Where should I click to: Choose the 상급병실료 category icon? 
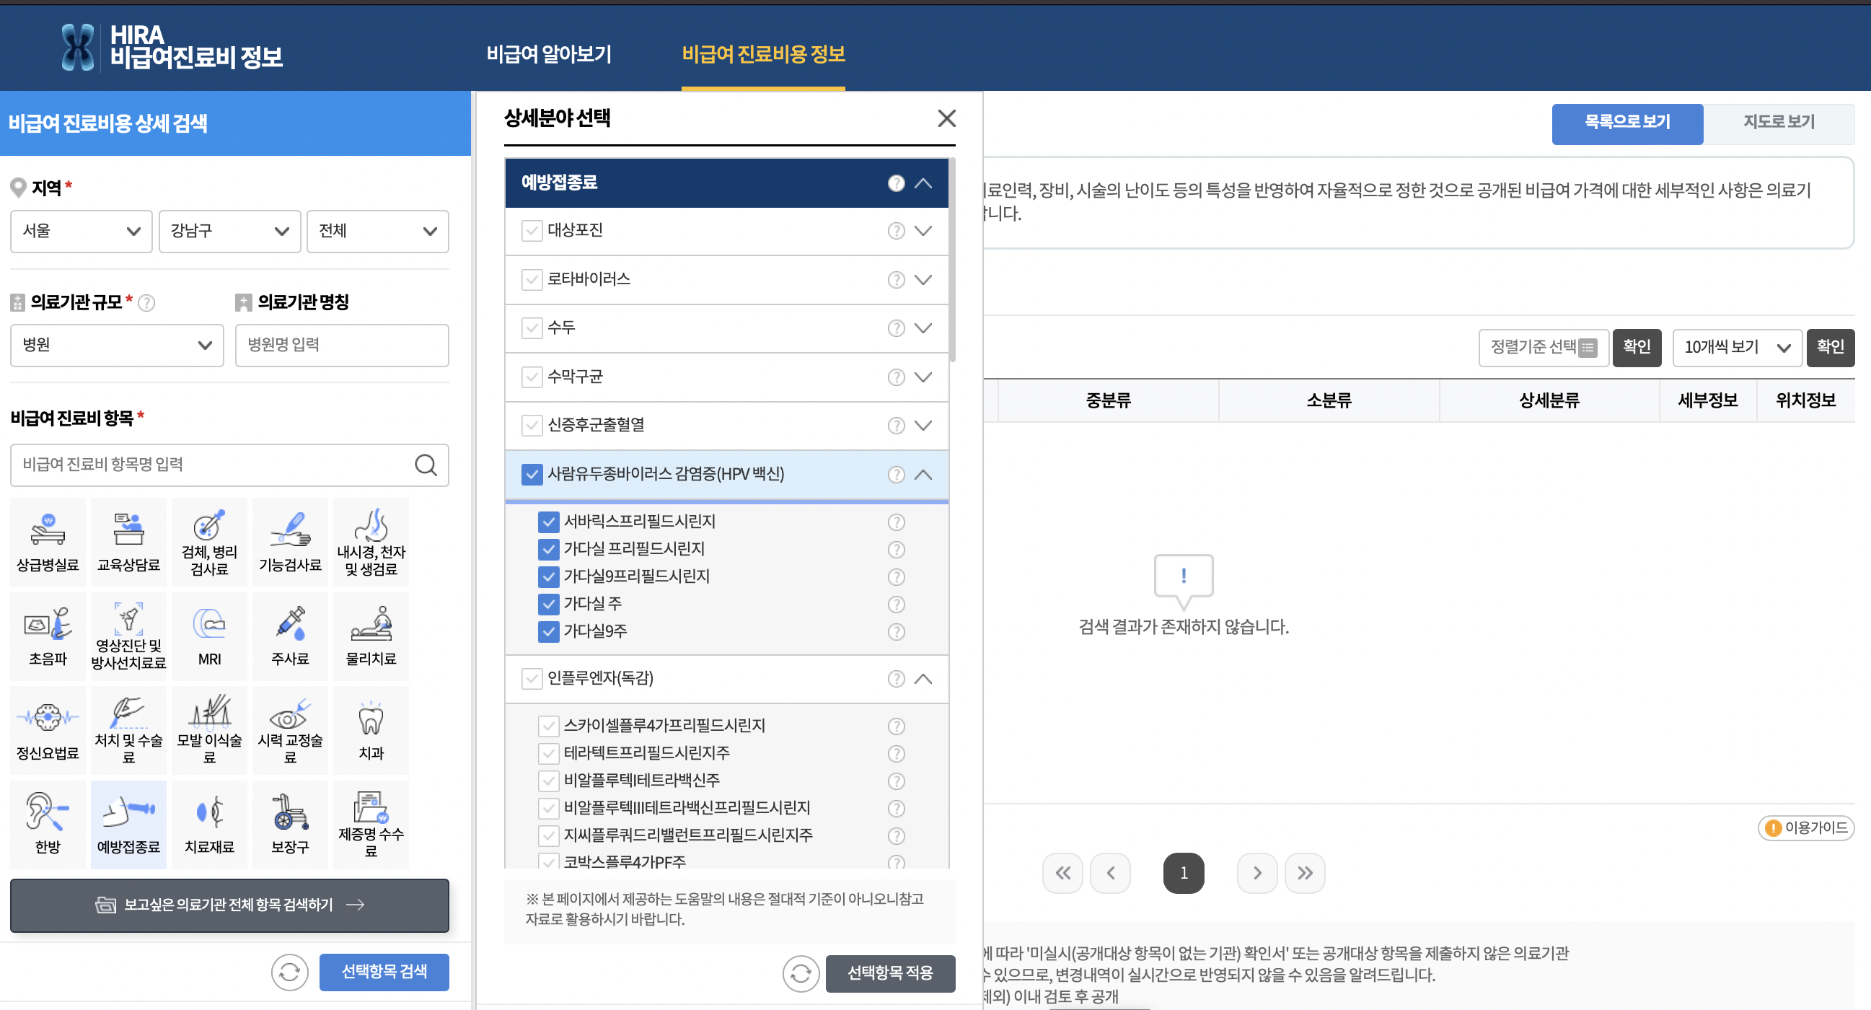click(48, 541)
